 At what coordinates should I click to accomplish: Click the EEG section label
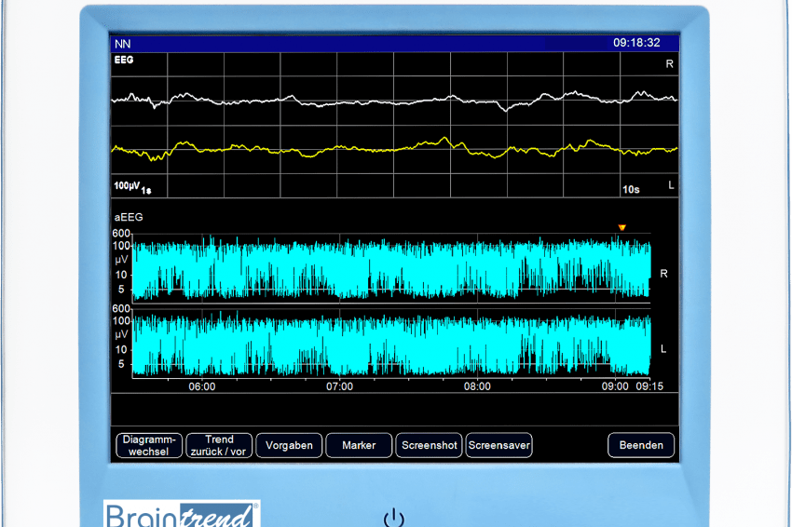pyautogui.click(x=124, y=61)
